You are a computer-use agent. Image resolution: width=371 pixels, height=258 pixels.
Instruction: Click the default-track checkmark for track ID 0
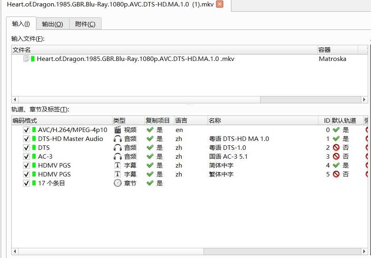point(336,130)
